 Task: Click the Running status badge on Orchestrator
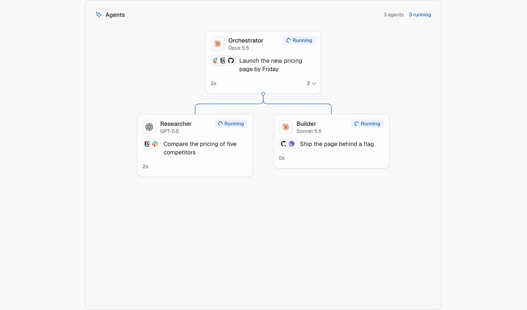[x=299, y=40]
